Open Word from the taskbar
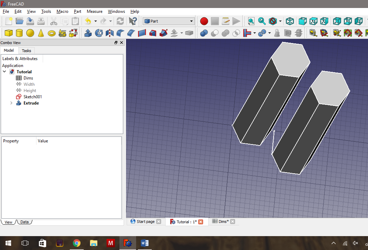This screenshot has width=368, height=250. click(145, 243)
